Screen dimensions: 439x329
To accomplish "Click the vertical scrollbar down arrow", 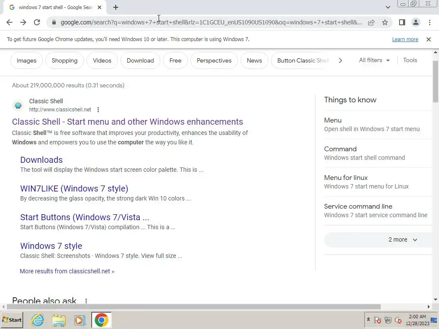I will point(436,299).
